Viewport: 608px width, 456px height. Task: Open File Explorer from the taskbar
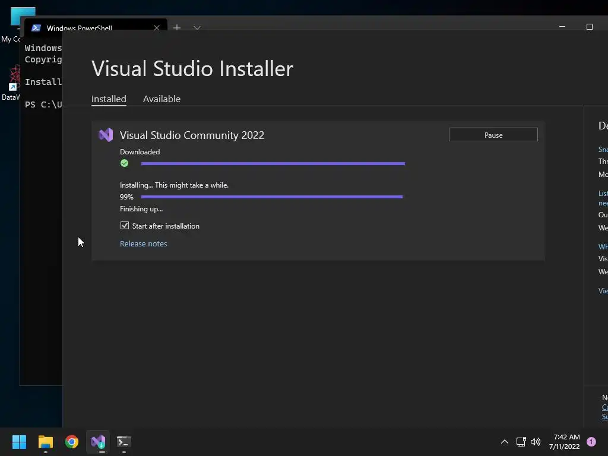(46, 442)
